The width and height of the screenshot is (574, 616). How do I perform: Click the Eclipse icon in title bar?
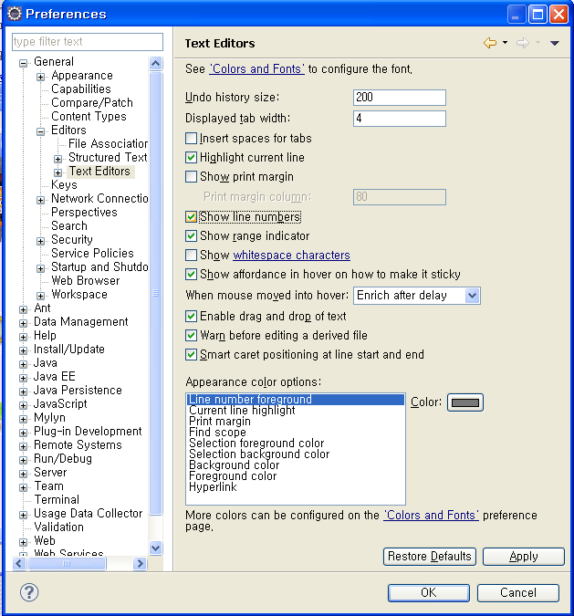tap(13, 14)
